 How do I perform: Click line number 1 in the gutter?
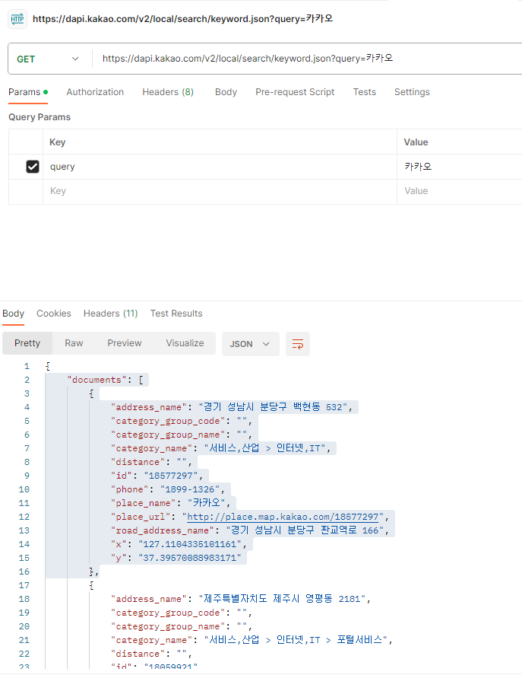point(27,366)
